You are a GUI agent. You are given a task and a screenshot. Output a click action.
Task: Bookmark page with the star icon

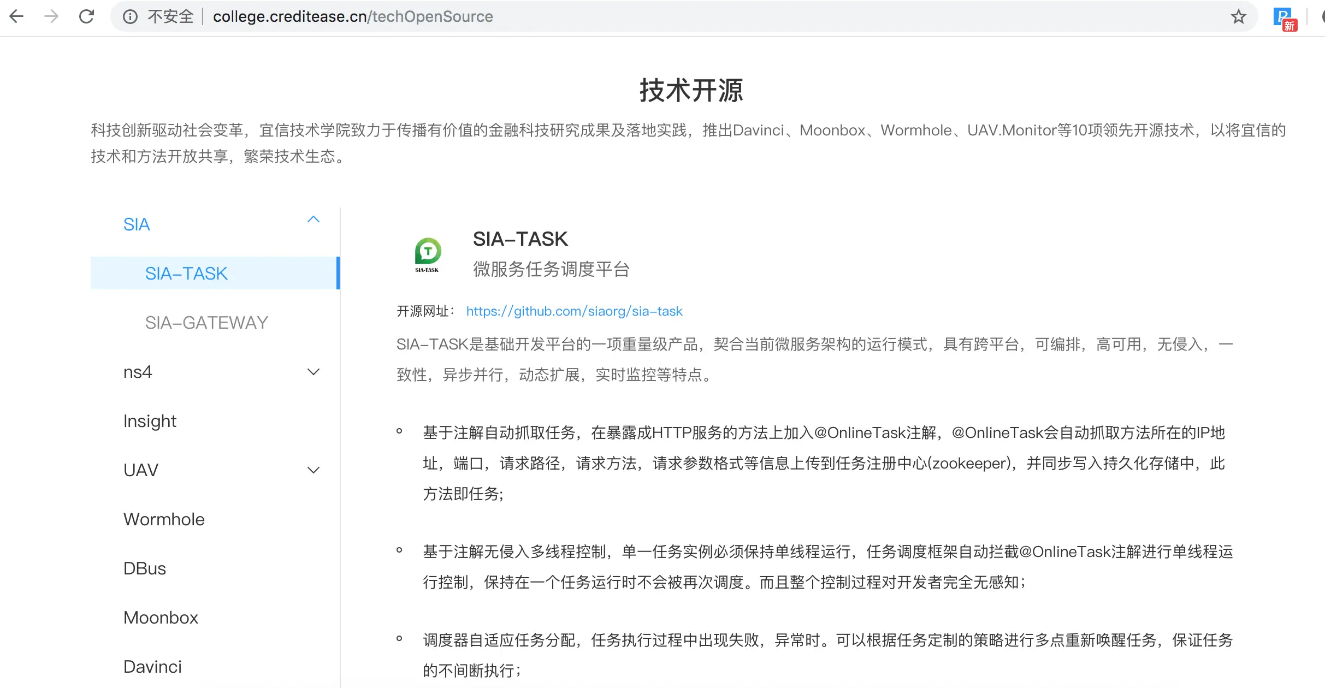click(x=1238, y=17)
